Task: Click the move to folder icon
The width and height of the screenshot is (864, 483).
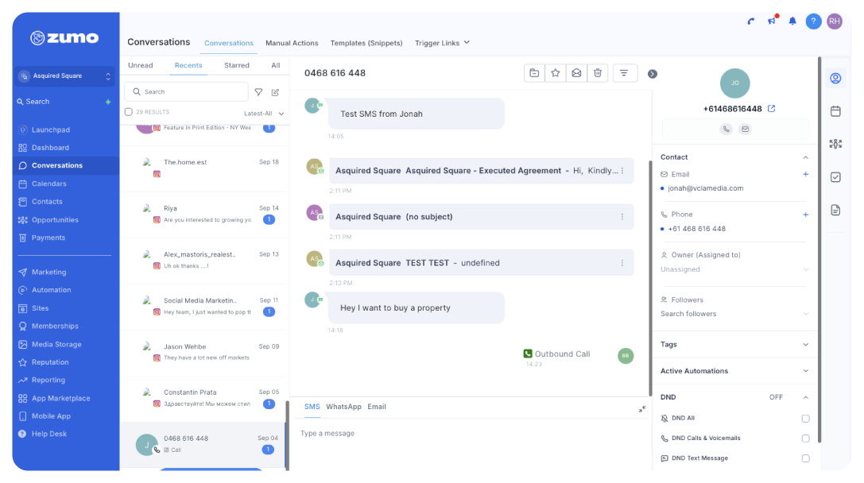Action: coord(534,73)
